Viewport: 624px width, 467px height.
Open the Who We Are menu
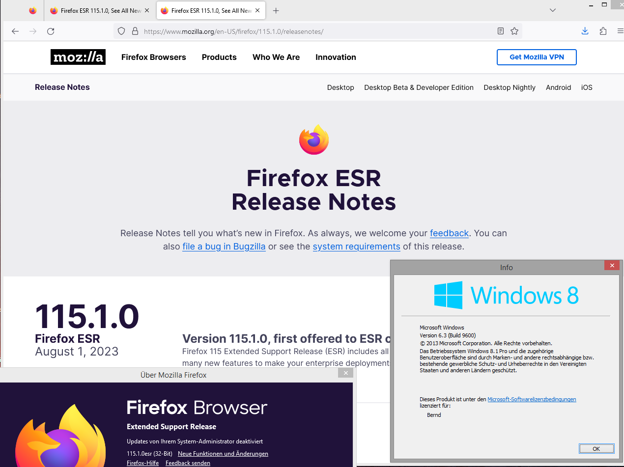pyautogui.click(x=276, y=57)
